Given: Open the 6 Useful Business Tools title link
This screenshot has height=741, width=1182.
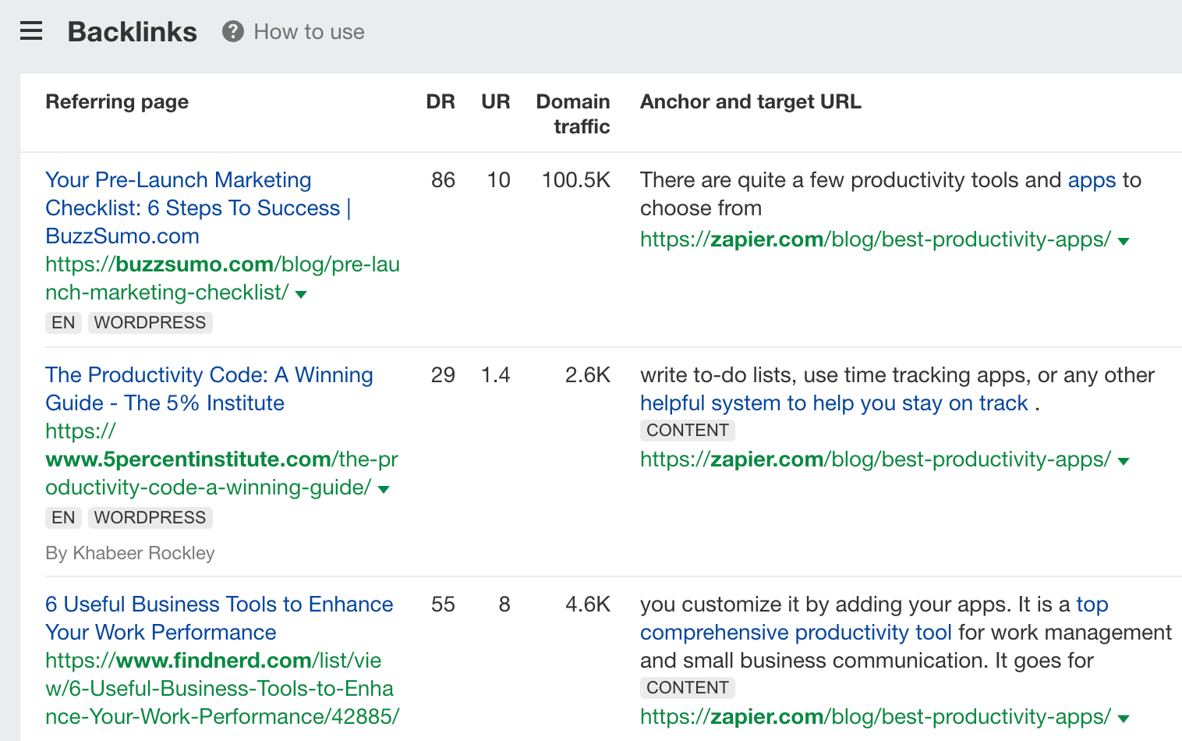Looking at the screenshot, I should click(219, 618).
